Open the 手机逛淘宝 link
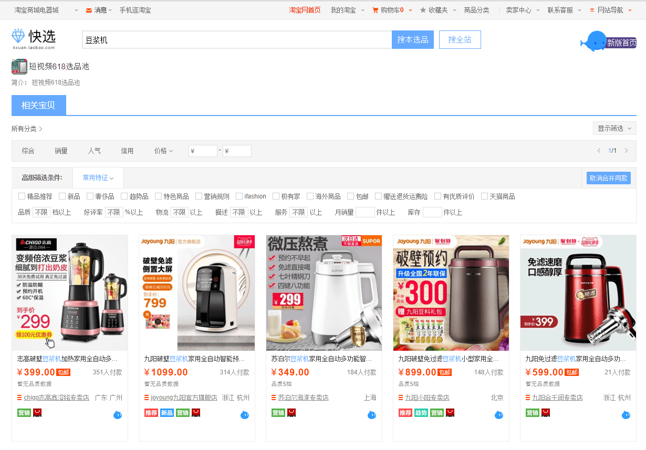Image resolution: width=646 pixels, height=450 pixels. tap(135, 10)
